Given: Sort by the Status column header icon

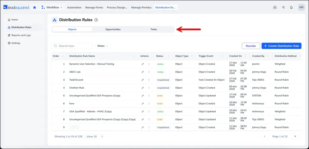Looking at the screenshot, I should coord(168,56).
